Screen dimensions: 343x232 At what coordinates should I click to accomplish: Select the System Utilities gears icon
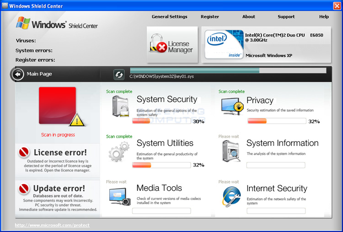[119, 151]
